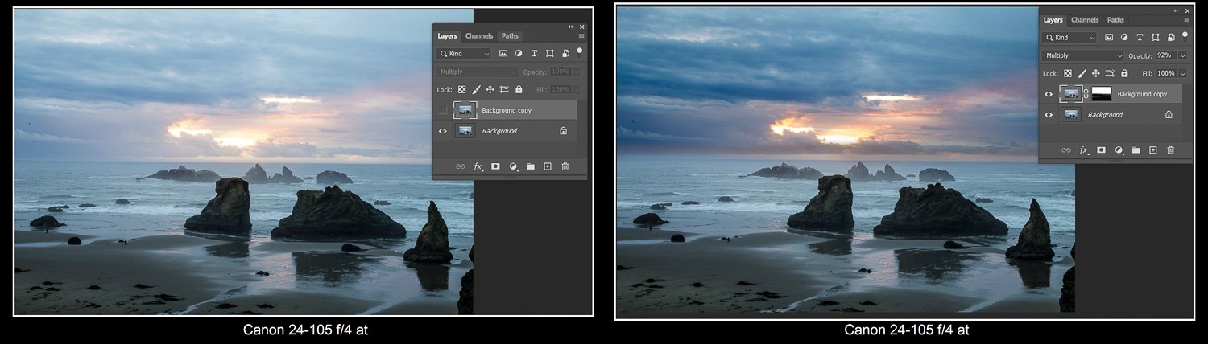Lock image pixels brush icon, right image's panel
Viewport: 1208px width, 344px height.
click(1082, 73)
